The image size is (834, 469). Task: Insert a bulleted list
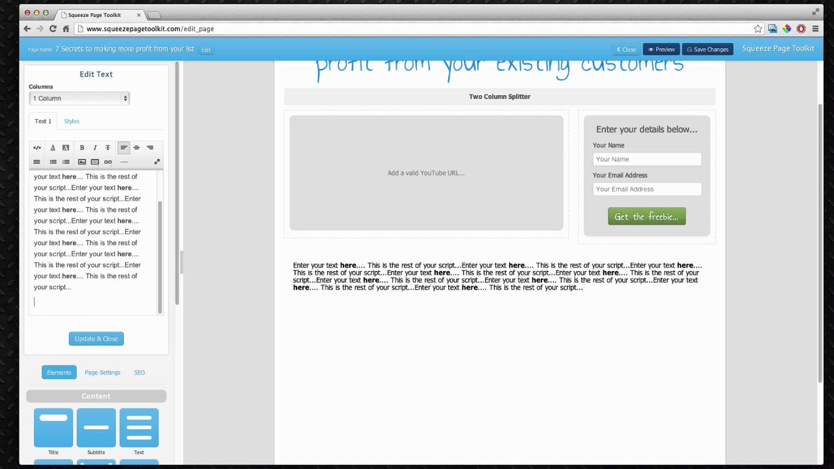53,162
